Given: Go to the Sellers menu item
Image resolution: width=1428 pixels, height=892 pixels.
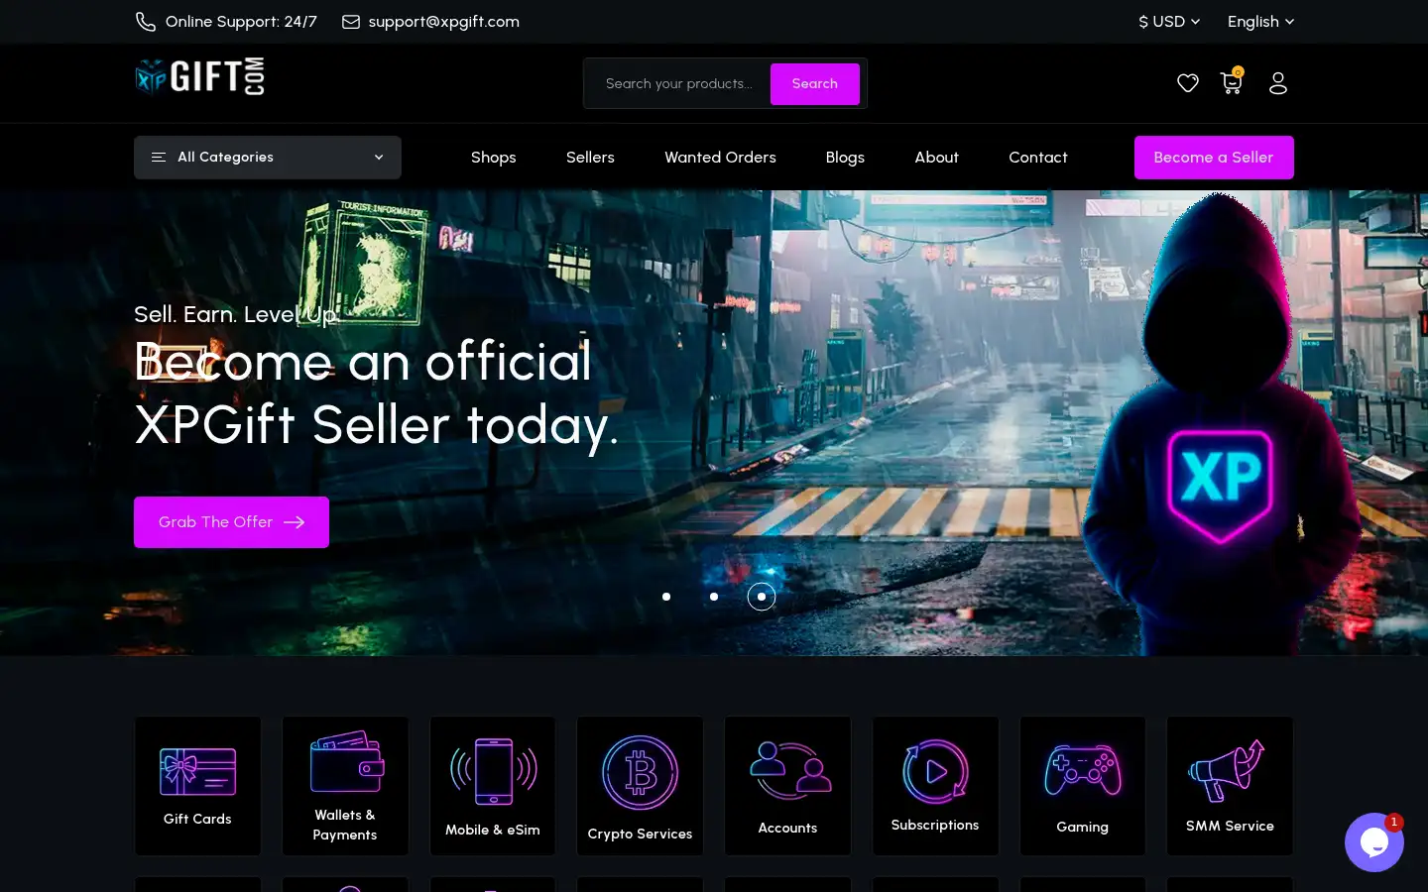Looking at the screenshot, I should [x=590, y=158].
